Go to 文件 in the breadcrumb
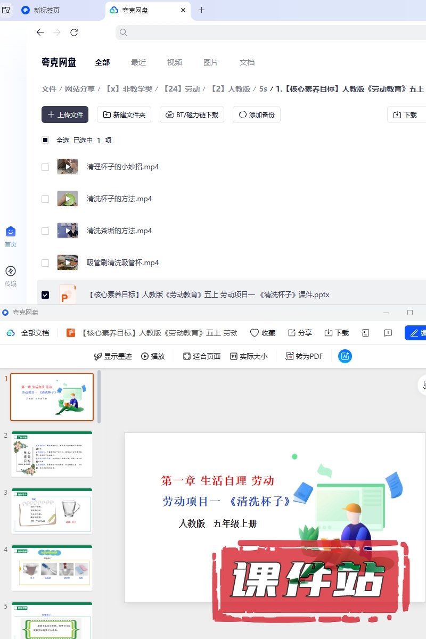The image size is (426, 639). [x=49, y=89]
